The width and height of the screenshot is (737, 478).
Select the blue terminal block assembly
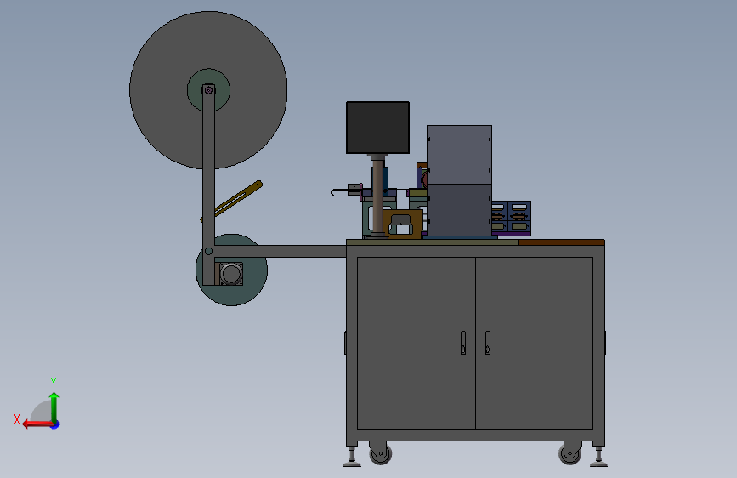pos(512,218)
